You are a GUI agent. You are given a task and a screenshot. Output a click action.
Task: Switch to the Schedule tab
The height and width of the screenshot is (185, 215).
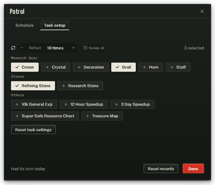click(x=25, y=25)
